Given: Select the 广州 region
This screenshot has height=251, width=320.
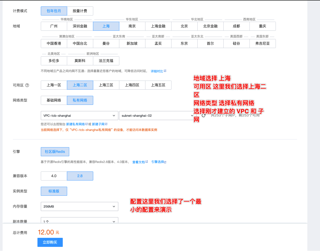Looking at the screenshot, I should (54, 26).
